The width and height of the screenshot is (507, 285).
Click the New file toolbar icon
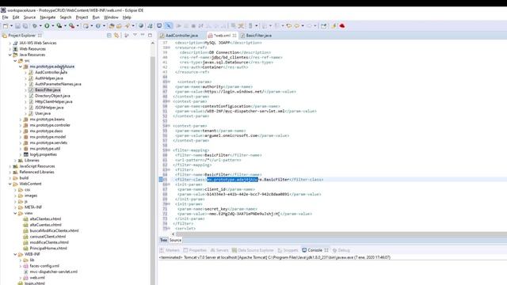(x=6, y=26)
